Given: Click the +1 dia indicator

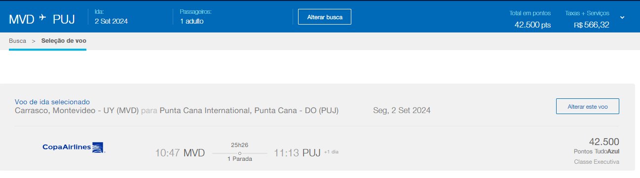Looking at the screenshot, I should [331, 151].
